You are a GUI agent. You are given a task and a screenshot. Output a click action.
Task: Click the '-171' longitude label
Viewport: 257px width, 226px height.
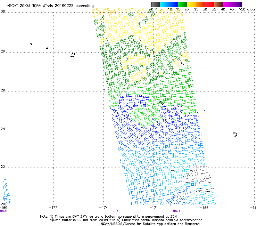[154, 208]
